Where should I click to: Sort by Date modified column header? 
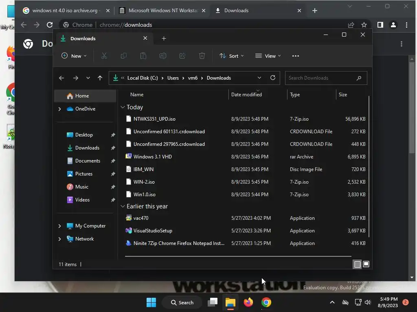[246, 95]
